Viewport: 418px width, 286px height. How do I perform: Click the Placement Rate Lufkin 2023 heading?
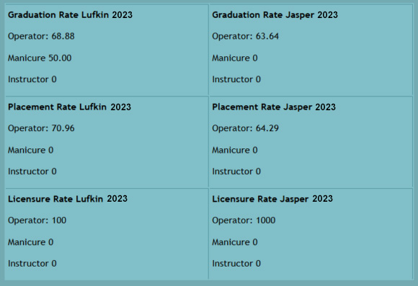click(69, 107)
